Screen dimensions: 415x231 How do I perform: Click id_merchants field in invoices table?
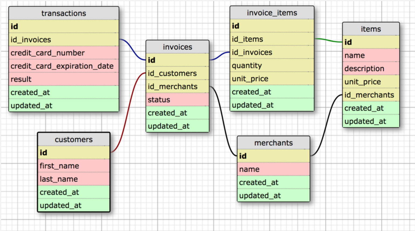point(177,86)
